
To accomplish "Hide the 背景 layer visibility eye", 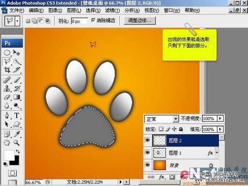I will pos(148,165).
